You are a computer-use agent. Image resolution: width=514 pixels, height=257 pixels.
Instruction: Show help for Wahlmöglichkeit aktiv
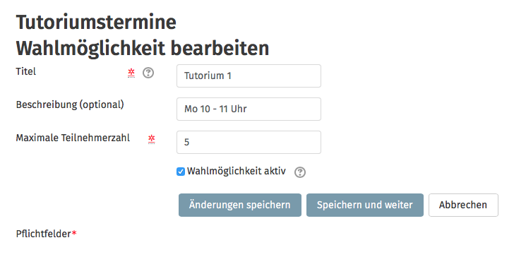pos(300,172)
